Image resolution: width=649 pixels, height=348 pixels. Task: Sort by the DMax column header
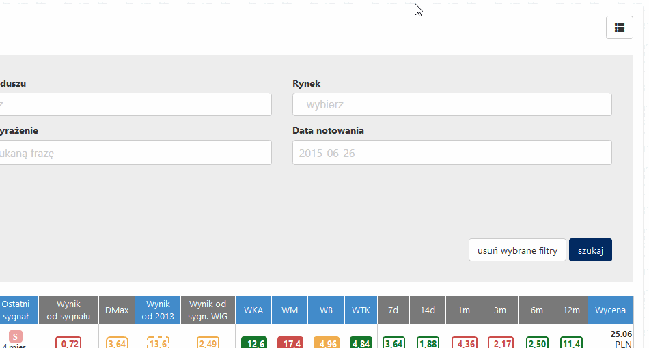[x=117, y=310]
